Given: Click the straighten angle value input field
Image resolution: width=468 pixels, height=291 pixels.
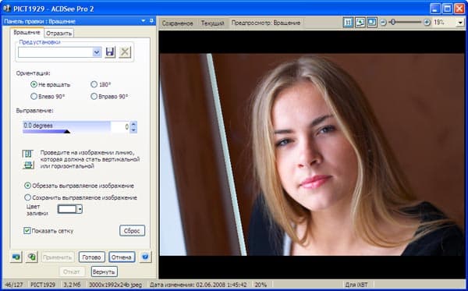Looking at the screenshot, I should (x=121, y=127).
